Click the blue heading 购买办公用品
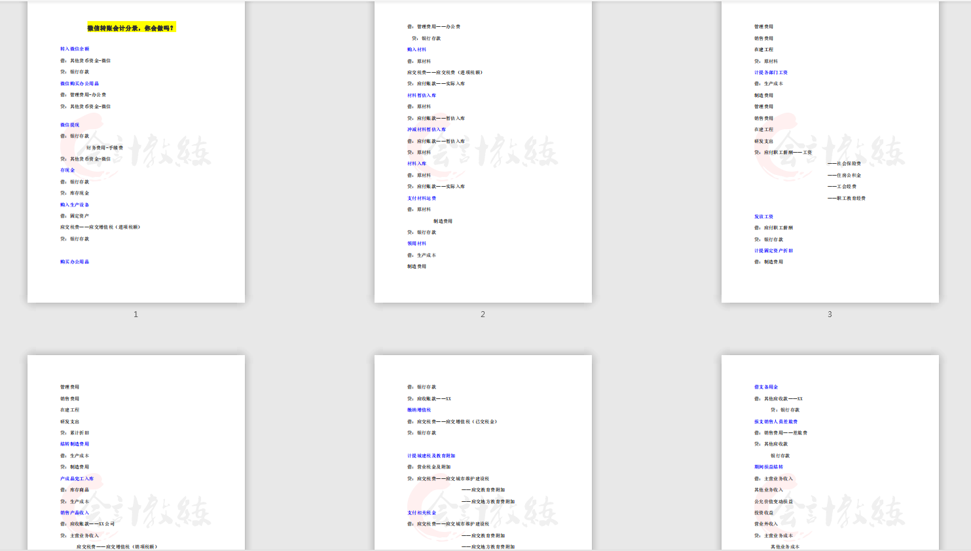 coord(75,262)
